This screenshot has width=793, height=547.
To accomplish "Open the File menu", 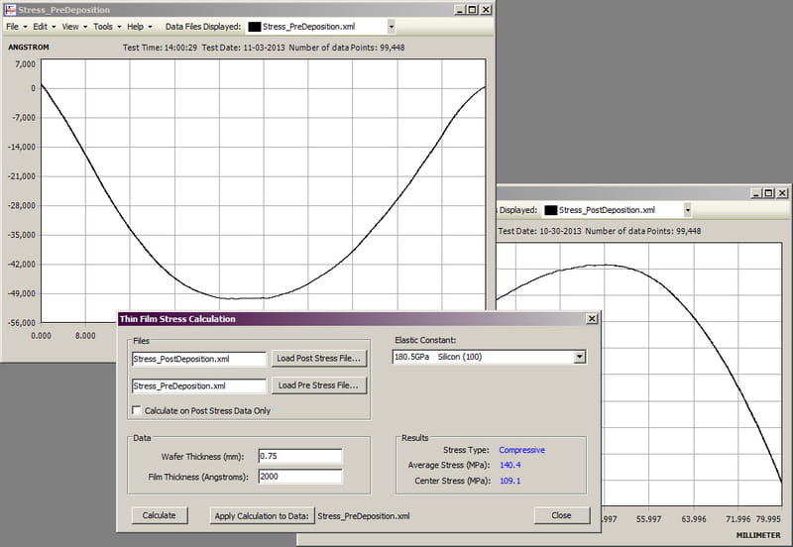I will [17, 27].
